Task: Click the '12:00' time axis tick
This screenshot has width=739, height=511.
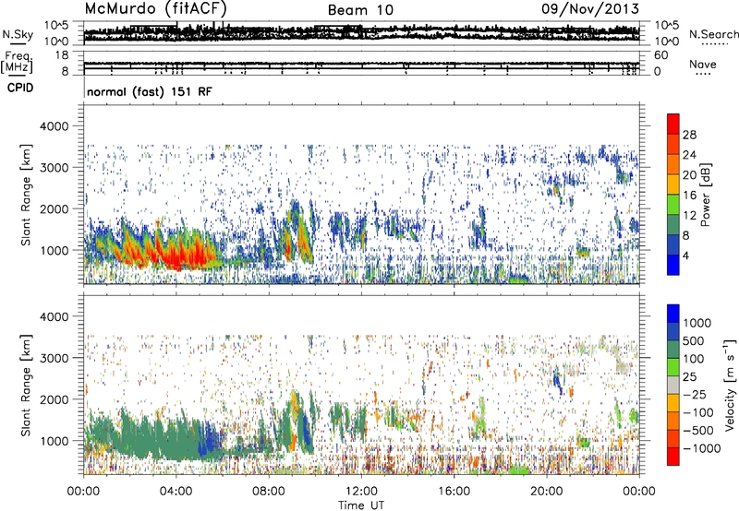Action: pos(361,492)
